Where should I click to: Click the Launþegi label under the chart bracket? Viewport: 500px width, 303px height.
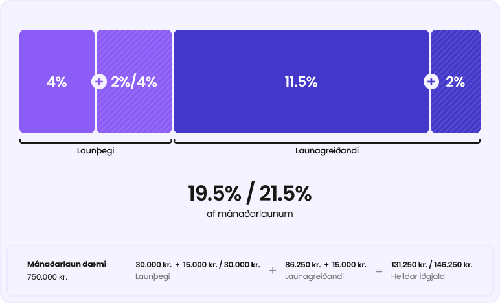tap(95, 150)
